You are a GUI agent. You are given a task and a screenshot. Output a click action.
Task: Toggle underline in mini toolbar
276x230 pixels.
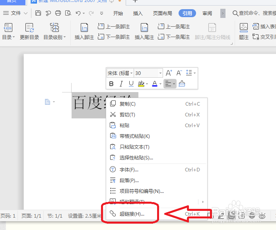[131, 84]
